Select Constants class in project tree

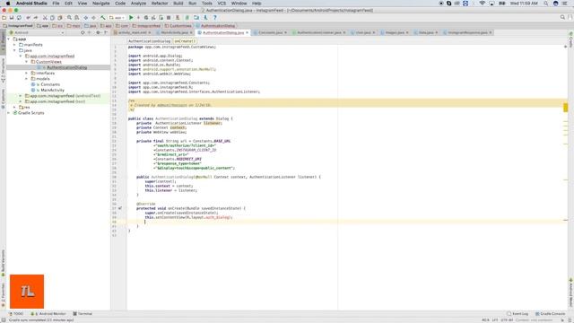50,84
